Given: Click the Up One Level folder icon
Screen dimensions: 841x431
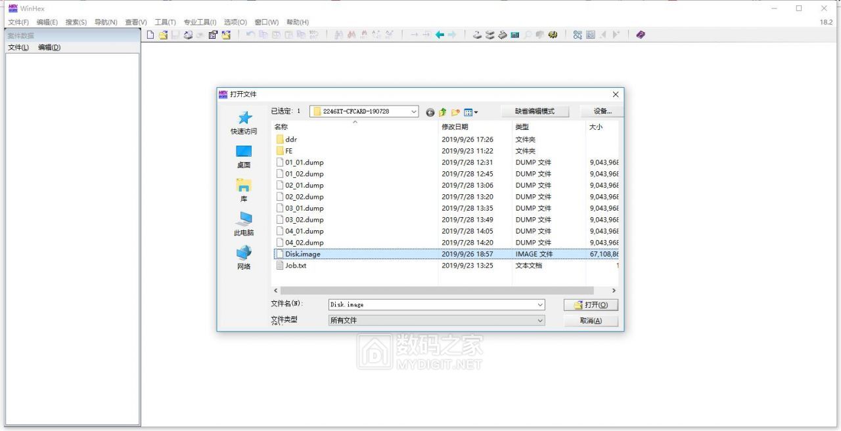Looking at the screenshot, I should click(443, 112).
